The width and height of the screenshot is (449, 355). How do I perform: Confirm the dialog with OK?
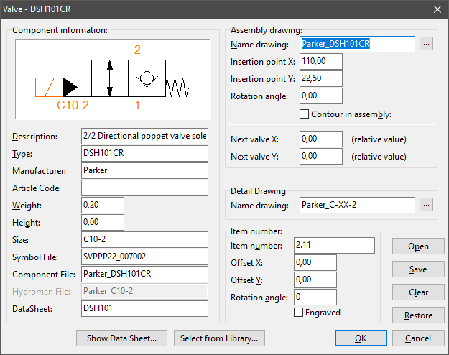(x=361, y=338)
